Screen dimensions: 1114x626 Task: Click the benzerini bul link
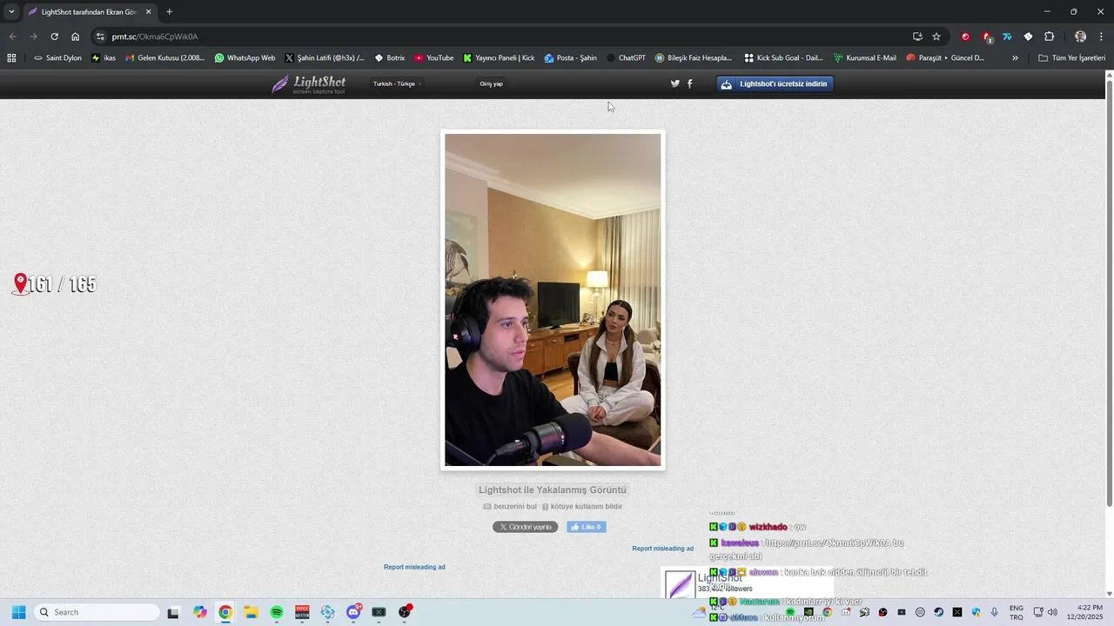510,506
